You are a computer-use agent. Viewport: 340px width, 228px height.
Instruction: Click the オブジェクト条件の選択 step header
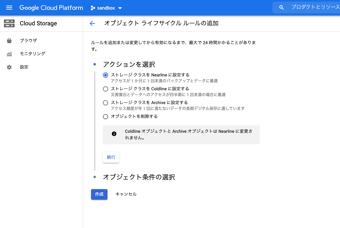click(x=139, y=177)
